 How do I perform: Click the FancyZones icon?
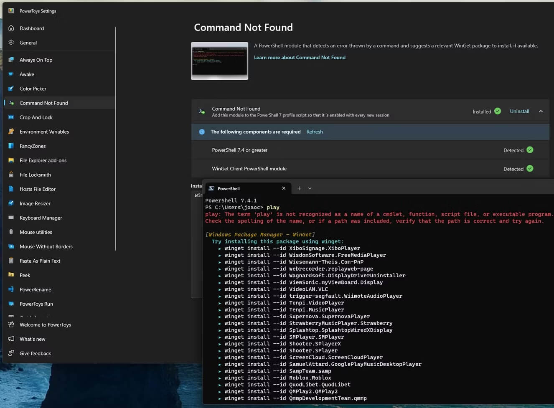click(11, 146)
